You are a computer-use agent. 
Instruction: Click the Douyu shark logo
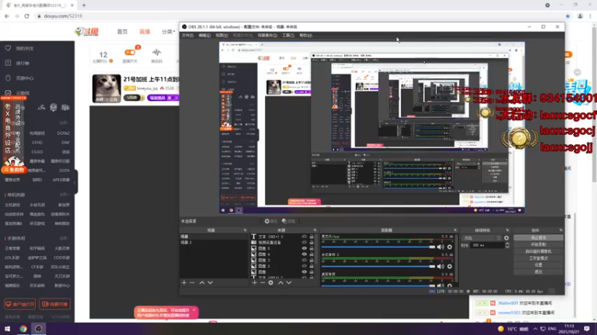click(87, 31)
